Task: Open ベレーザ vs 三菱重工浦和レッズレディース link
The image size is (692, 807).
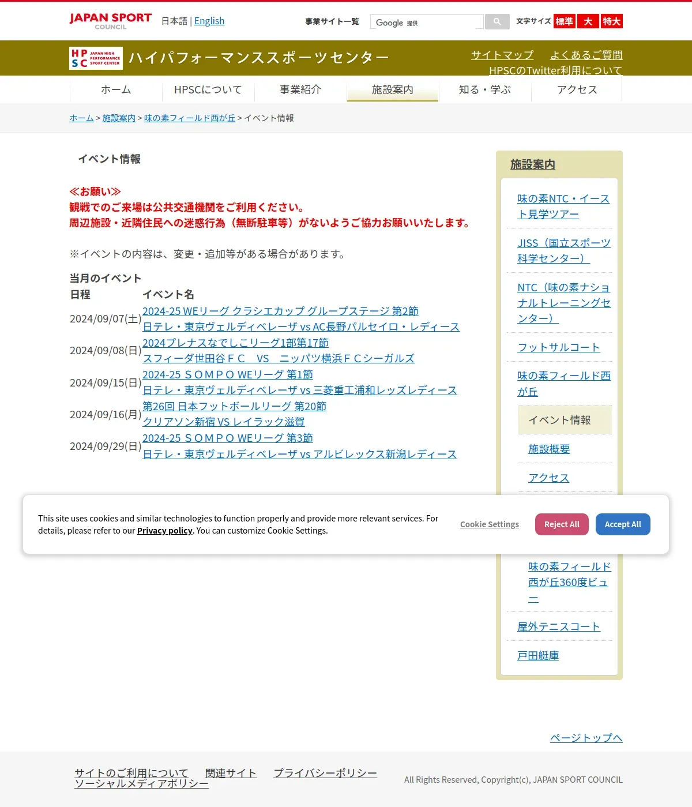Action: click(300, 391)
